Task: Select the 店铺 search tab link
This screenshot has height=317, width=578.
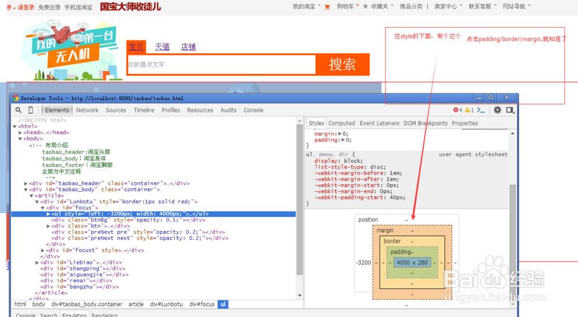Action: coord(188,47)
